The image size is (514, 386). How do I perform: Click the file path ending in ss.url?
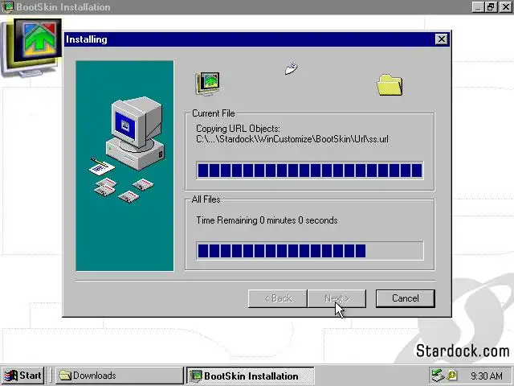point(292,139)
